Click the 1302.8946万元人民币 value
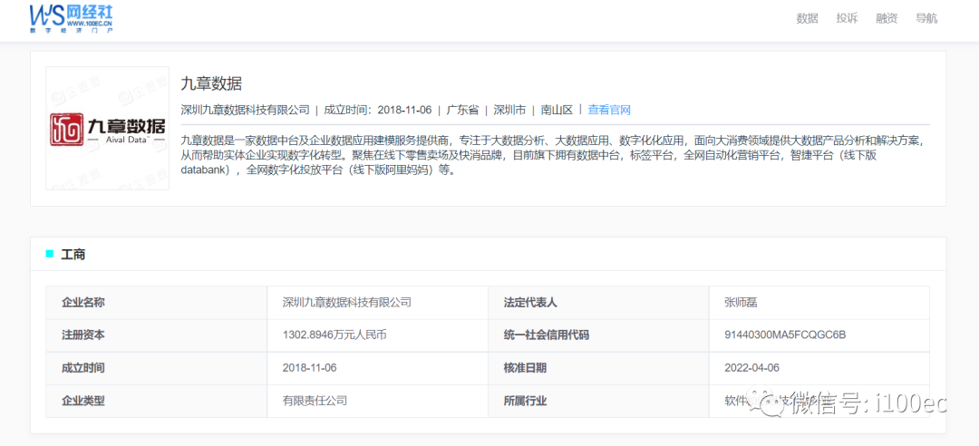The image size is (979, 446). tap(334, 334)
